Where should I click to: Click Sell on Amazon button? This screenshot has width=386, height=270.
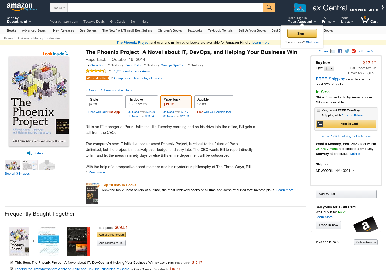point(366,242)
